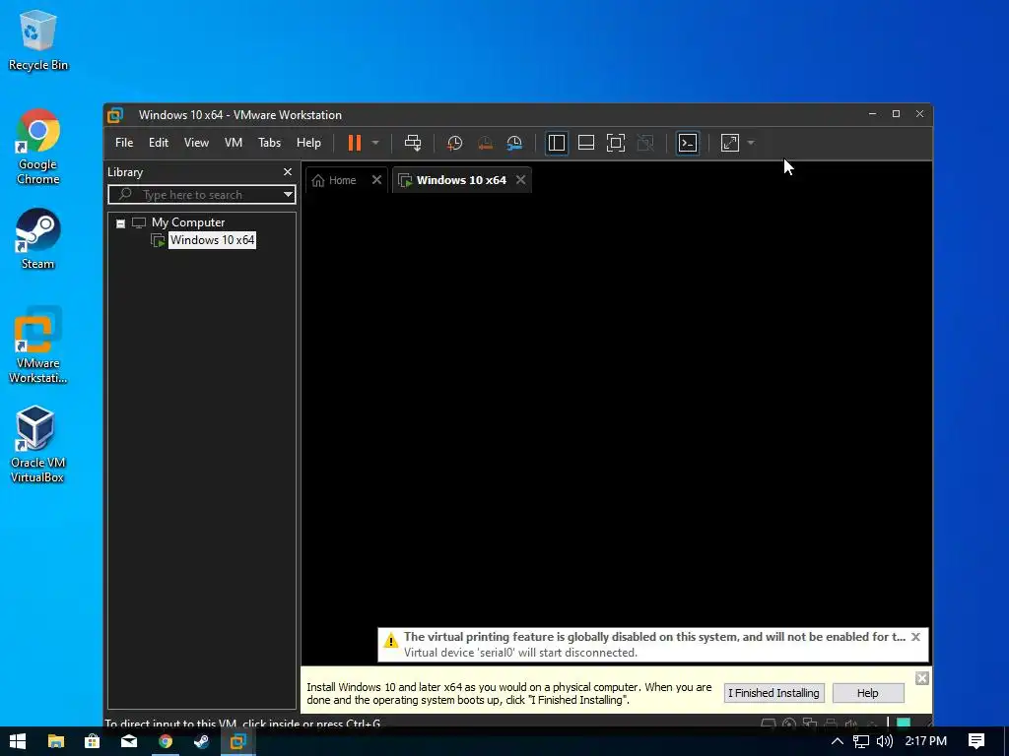Open Mail from the taskbar
This screenshot has width=1009, height=756.
point(129,741)
